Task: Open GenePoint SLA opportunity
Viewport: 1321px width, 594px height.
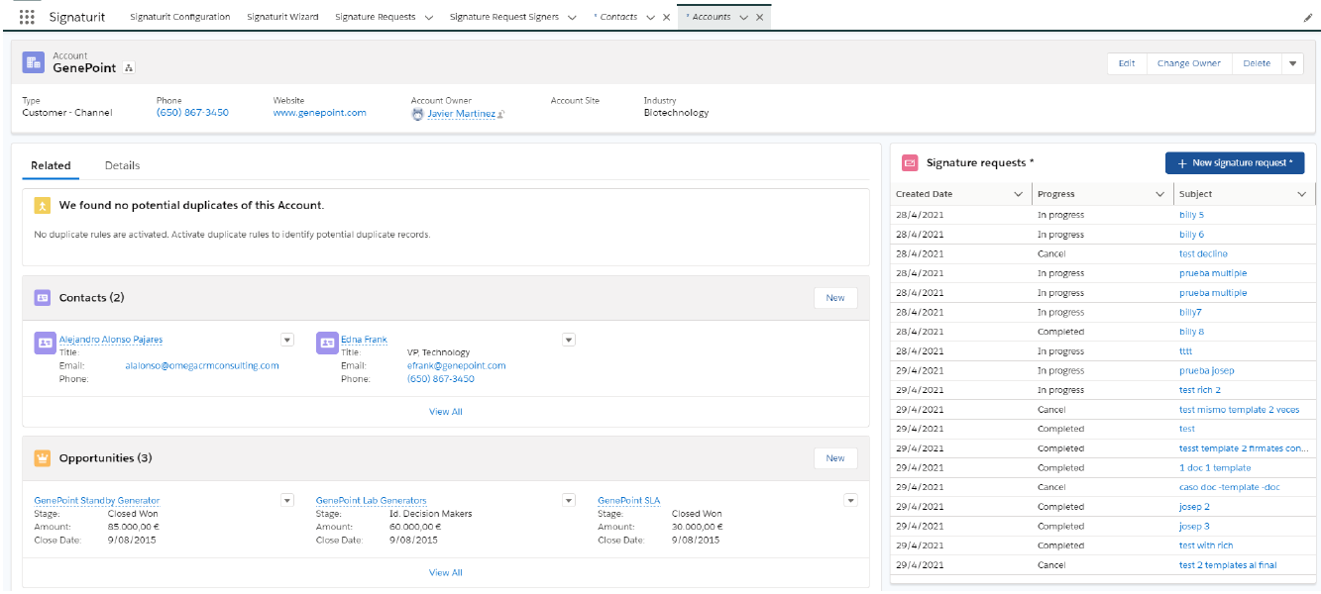Action: (628, 501)
